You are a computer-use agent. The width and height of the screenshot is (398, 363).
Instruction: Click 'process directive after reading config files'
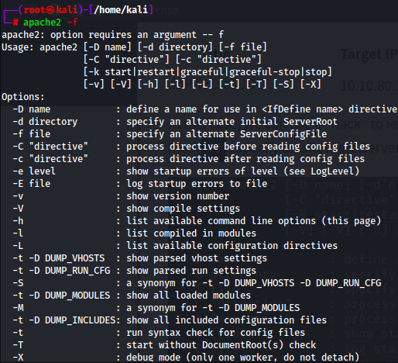click(245, 159)
